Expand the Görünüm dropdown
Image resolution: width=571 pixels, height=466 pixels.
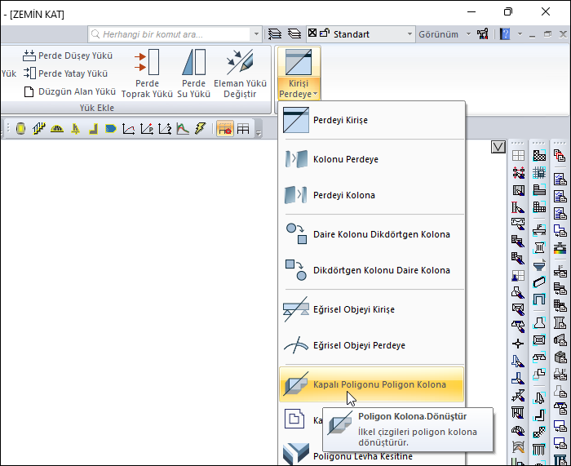click(445, 34)
